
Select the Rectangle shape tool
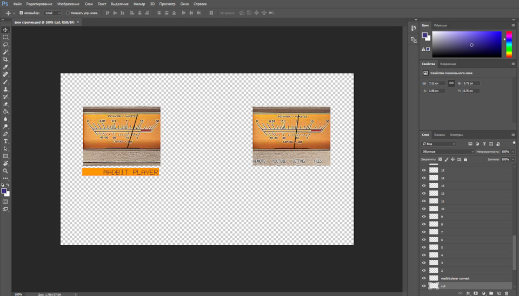(x=5, y=156)
